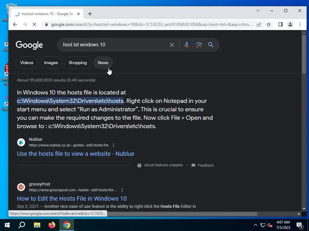Open Use the hosts file Nublue link

pyautogui.click(x=75, y=154)
